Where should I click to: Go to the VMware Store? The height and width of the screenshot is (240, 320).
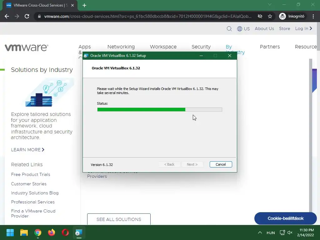pyautogui.click(x=284, y=28)
